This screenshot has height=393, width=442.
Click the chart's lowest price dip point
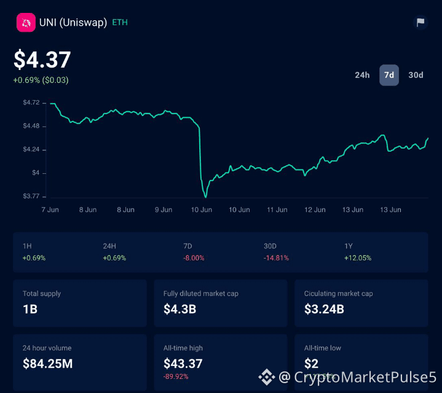coord(205,196)
